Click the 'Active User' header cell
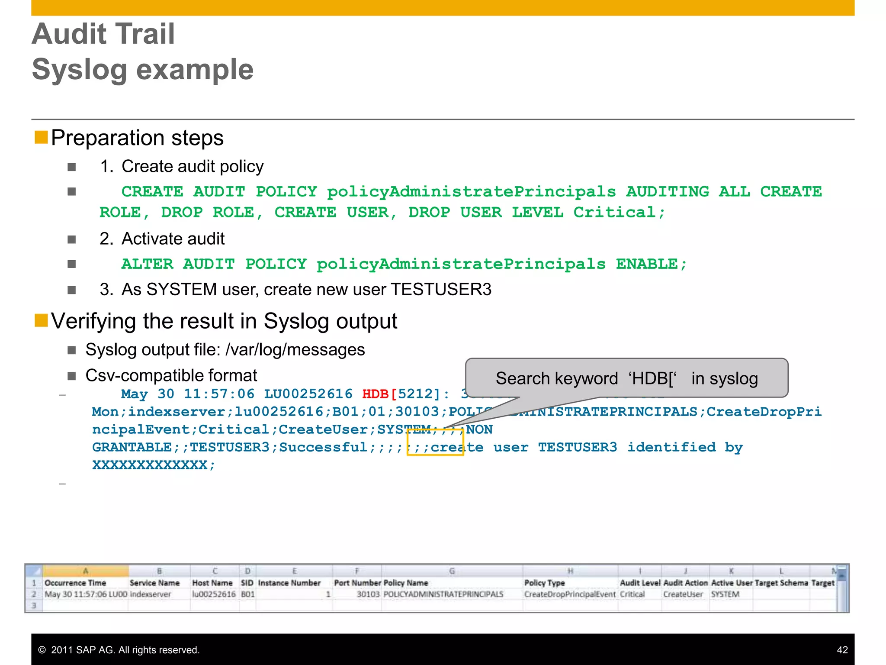Viewport: 886px width, 665px height. [732, 583]
